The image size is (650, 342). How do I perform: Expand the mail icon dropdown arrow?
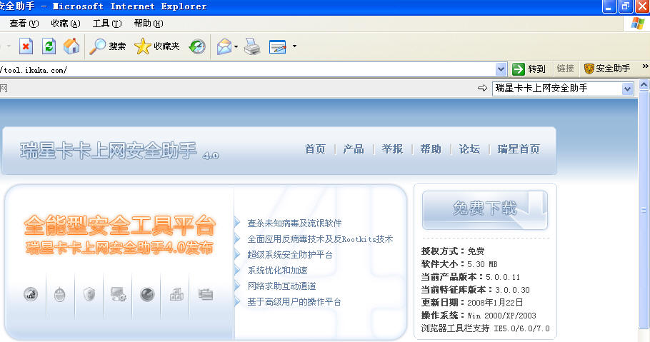236,46
